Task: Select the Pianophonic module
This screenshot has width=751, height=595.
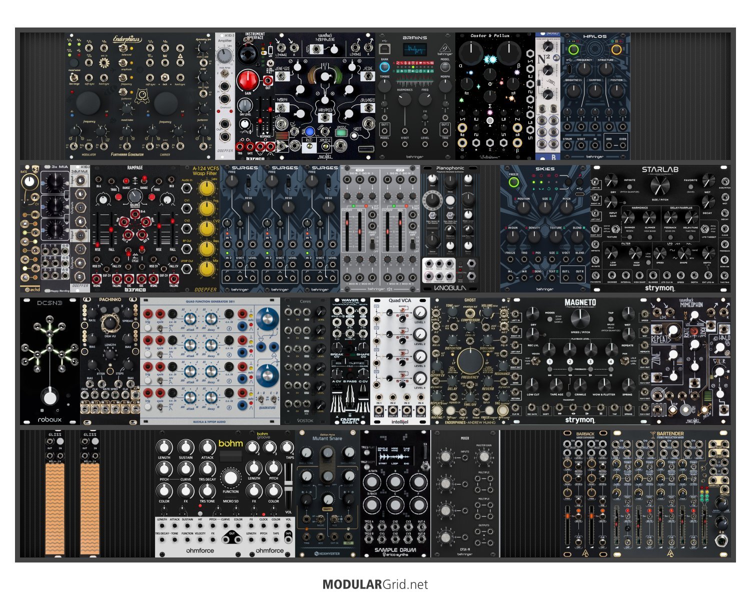Action: coord(450,228)
